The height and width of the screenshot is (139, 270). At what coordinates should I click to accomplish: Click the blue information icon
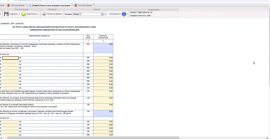[x=124, y=14]
